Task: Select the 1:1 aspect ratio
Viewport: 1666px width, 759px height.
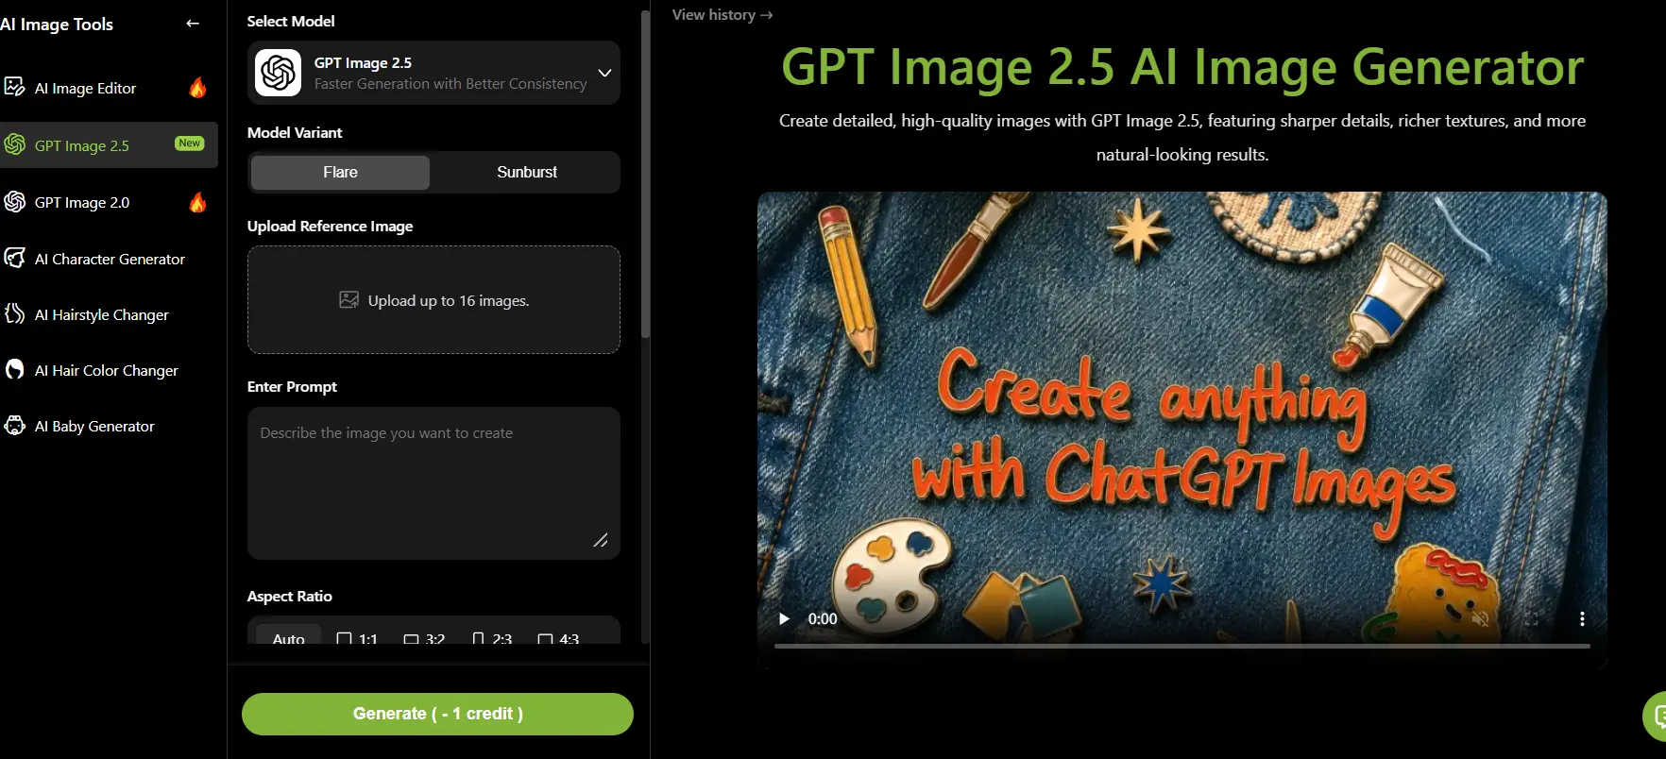Action: [357, 638]
